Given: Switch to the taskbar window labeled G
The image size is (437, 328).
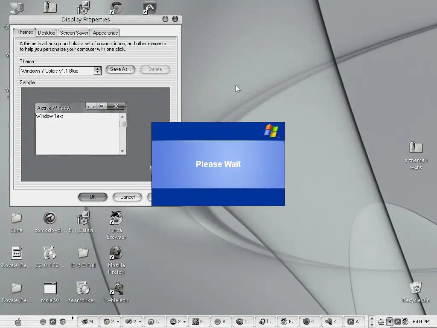Looking at the screenshot, I should pos(309,322).
